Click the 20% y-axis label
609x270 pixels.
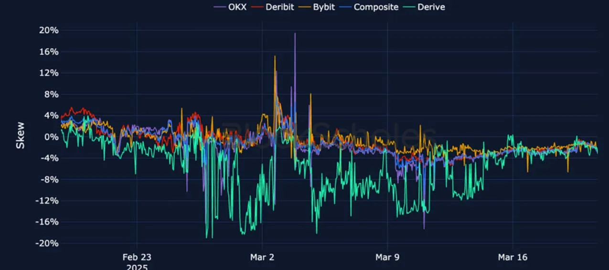coord(49,31)
